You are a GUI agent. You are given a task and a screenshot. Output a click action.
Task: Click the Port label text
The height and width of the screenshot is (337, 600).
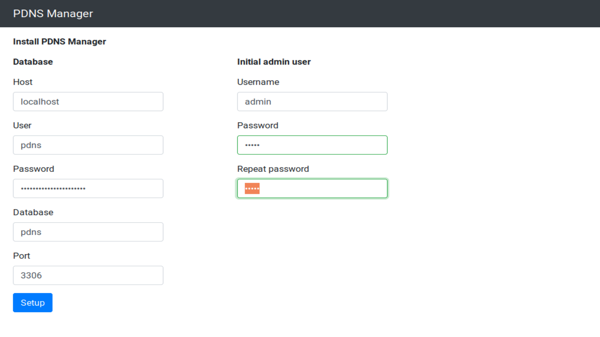click(22, 256)
